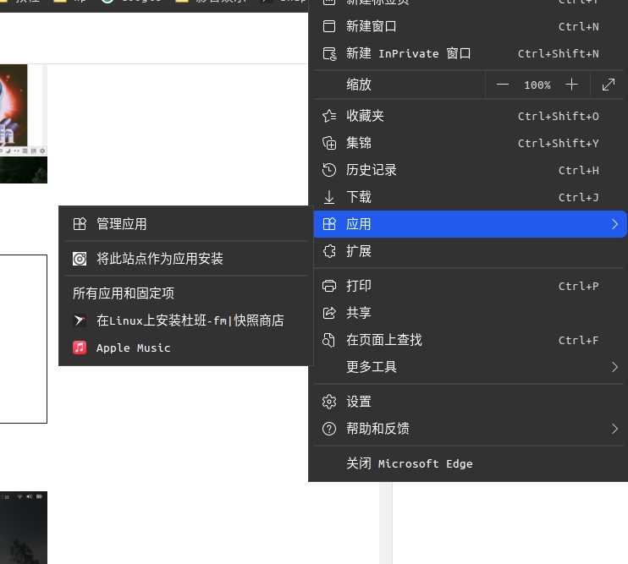Click the Favorites star icon

click(329, 116)
